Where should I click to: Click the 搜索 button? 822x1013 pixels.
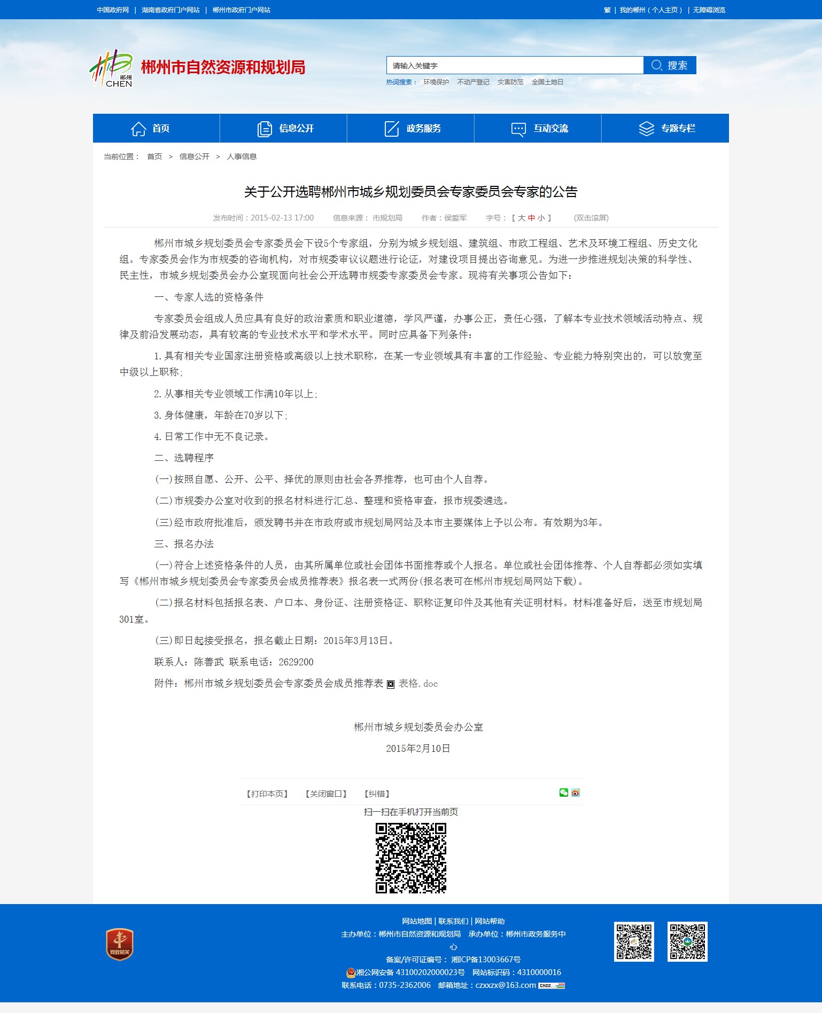pyautogui.click(x=670, y=65)
